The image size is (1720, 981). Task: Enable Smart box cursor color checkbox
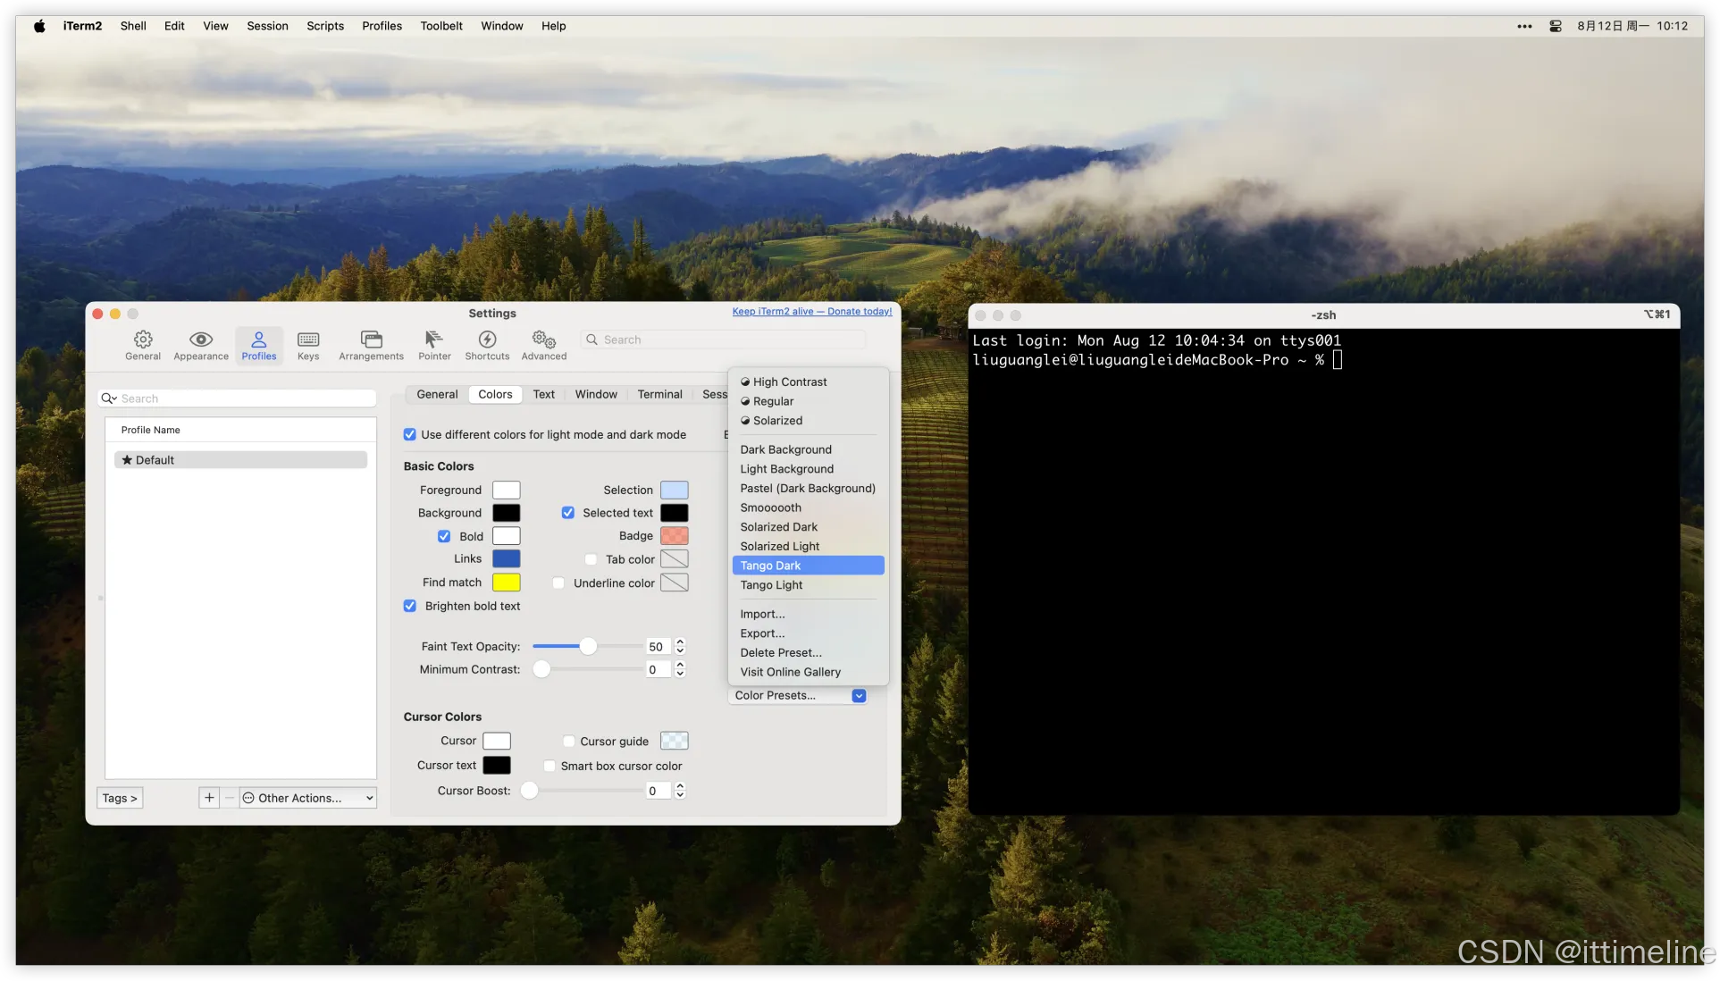[x=550, y=767]
